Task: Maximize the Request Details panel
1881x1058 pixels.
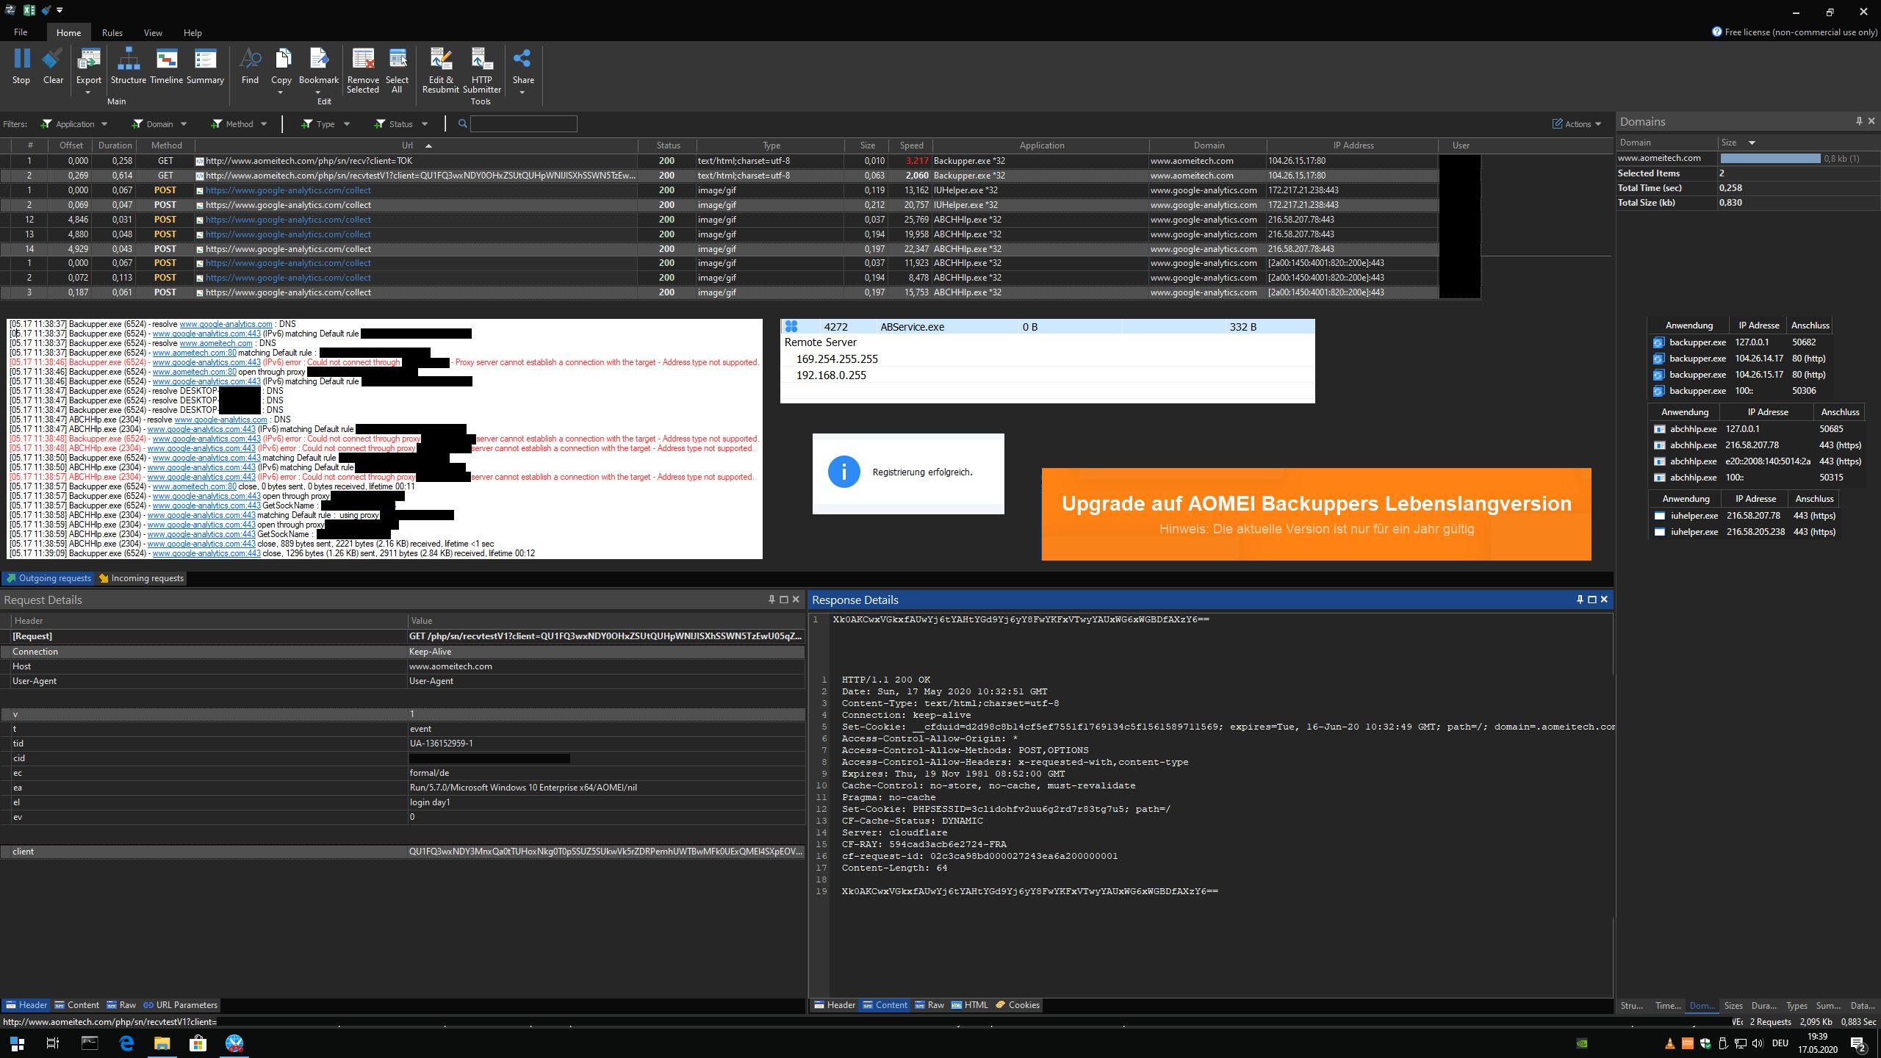Action: [784, 600]
